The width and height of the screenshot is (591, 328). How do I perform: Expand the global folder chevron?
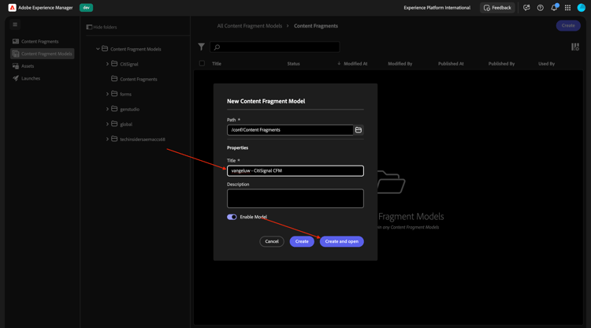click(107, 124)
